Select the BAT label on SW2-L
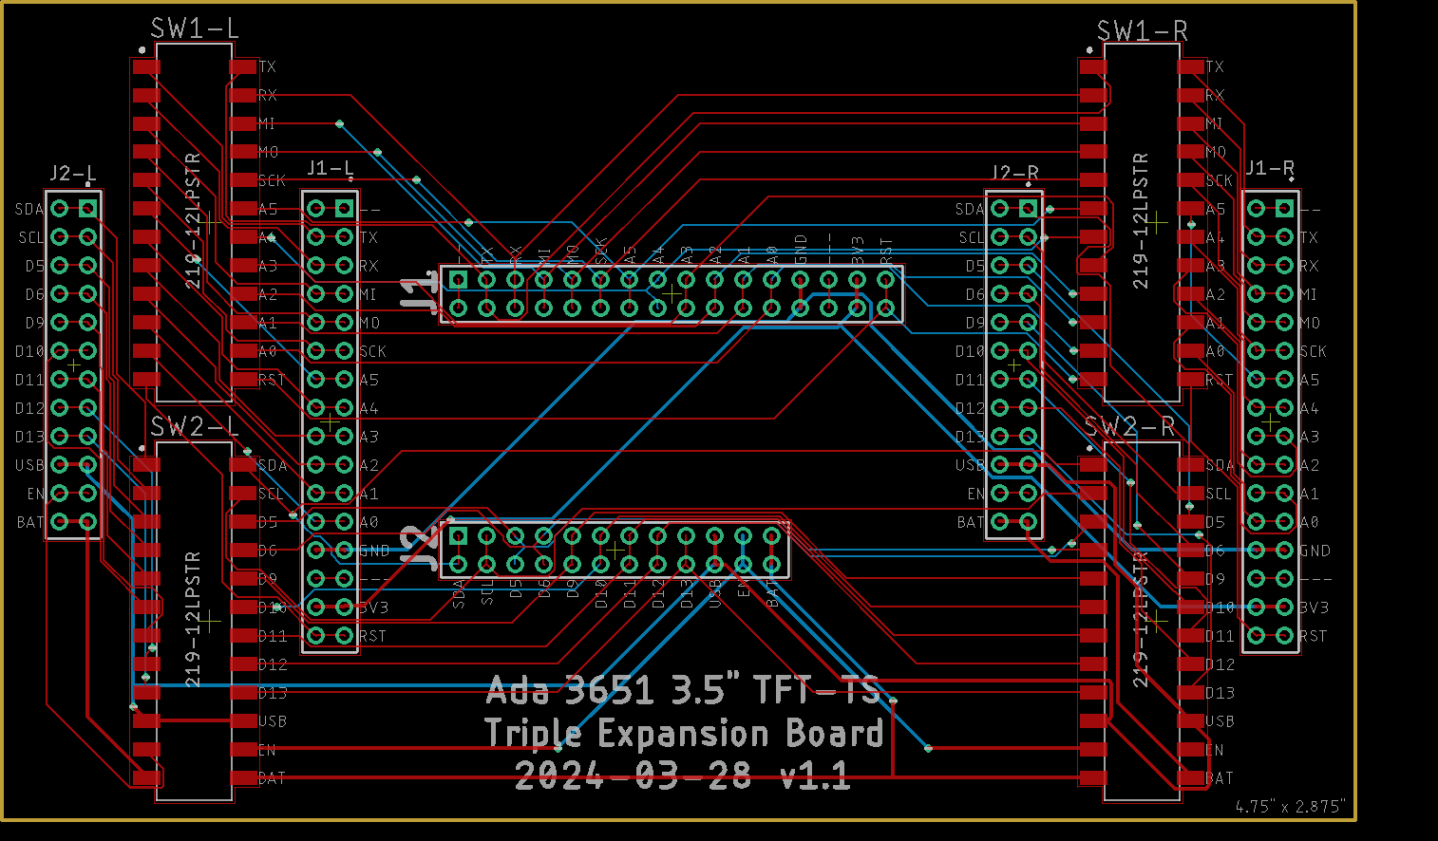 [272, 778]
